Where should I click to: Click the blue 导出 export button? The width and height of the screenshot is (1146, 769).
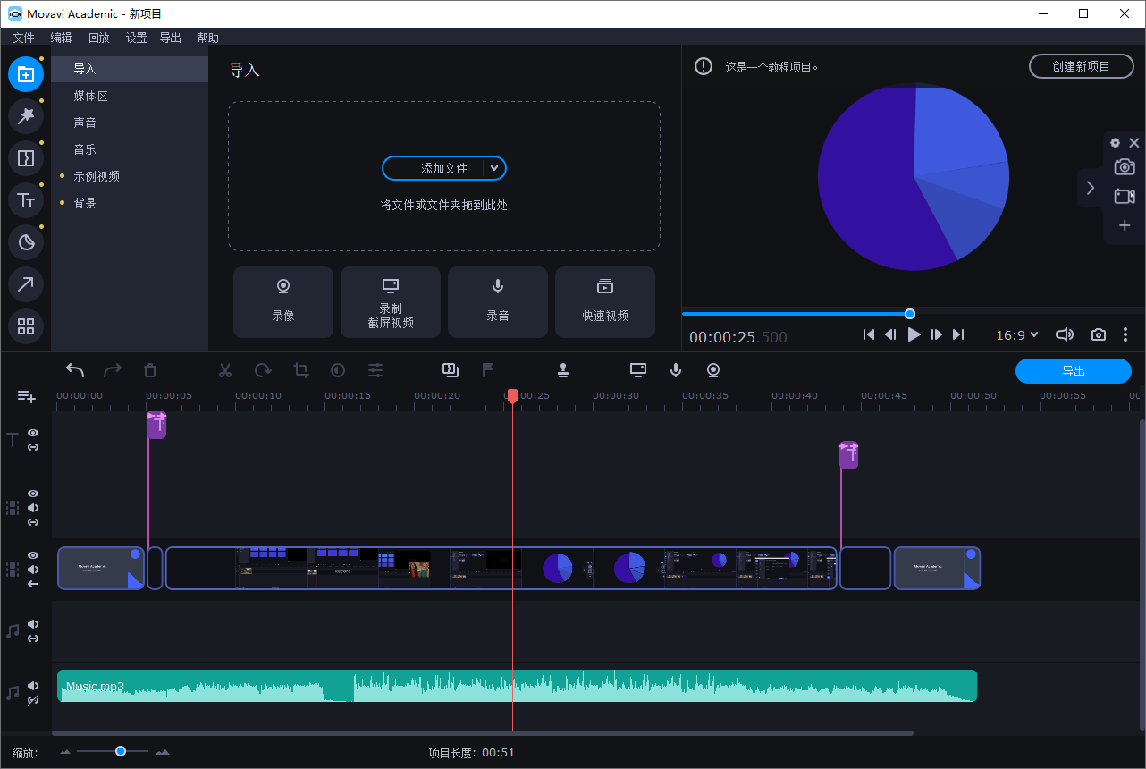pos(1073,371)
